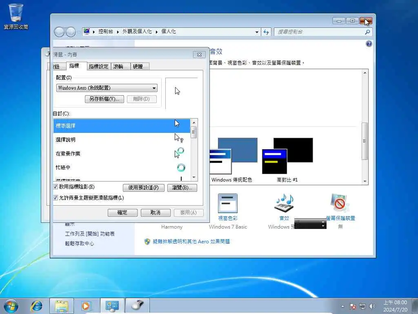Click the network tray icon

pyautogui.click(x=362, y=306)
